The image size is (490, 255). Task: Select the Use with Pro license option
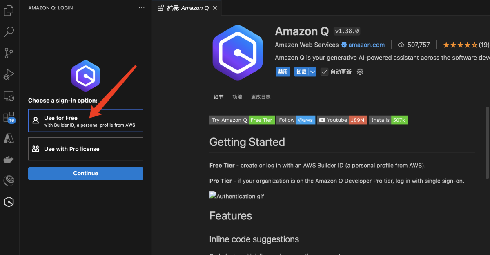pyautogui.click(x=86, y=149)
